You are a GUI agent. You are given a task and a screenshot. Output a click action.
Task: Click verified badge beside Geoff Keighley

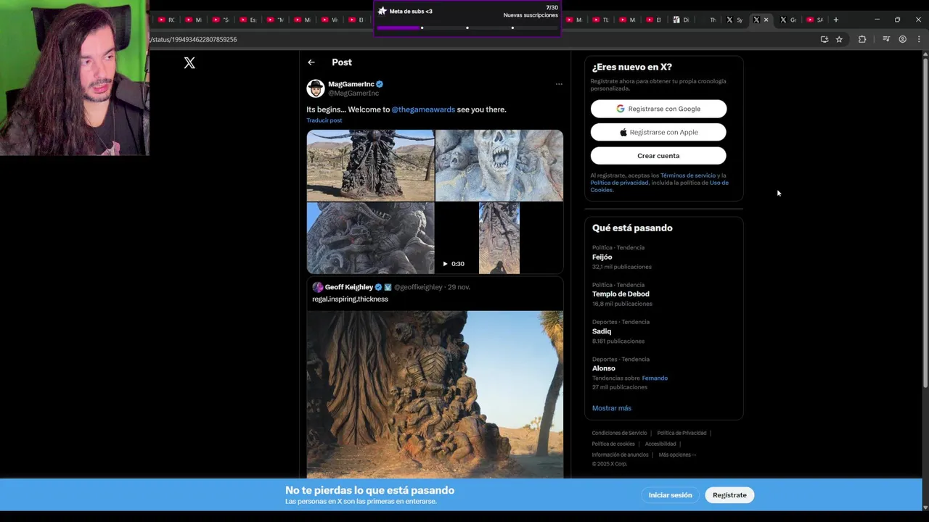[378, 287]
